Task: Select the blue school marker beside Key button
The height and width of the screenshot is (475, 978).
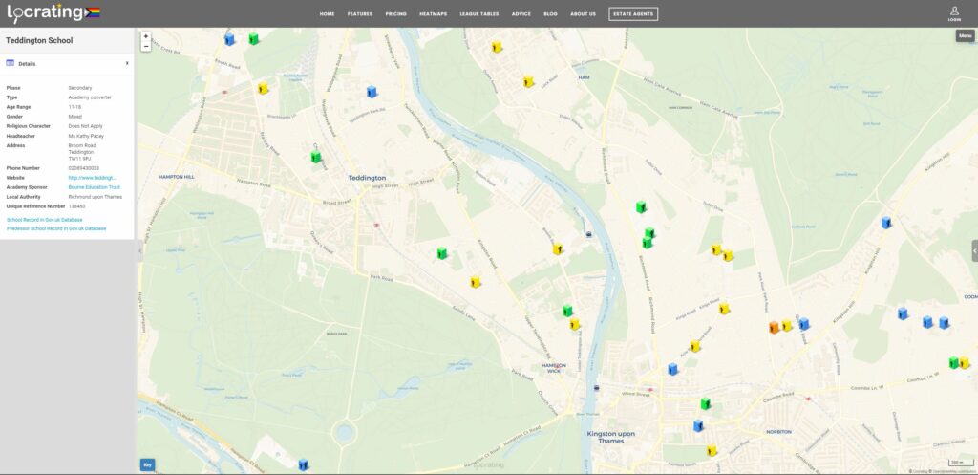Action: 303,464
